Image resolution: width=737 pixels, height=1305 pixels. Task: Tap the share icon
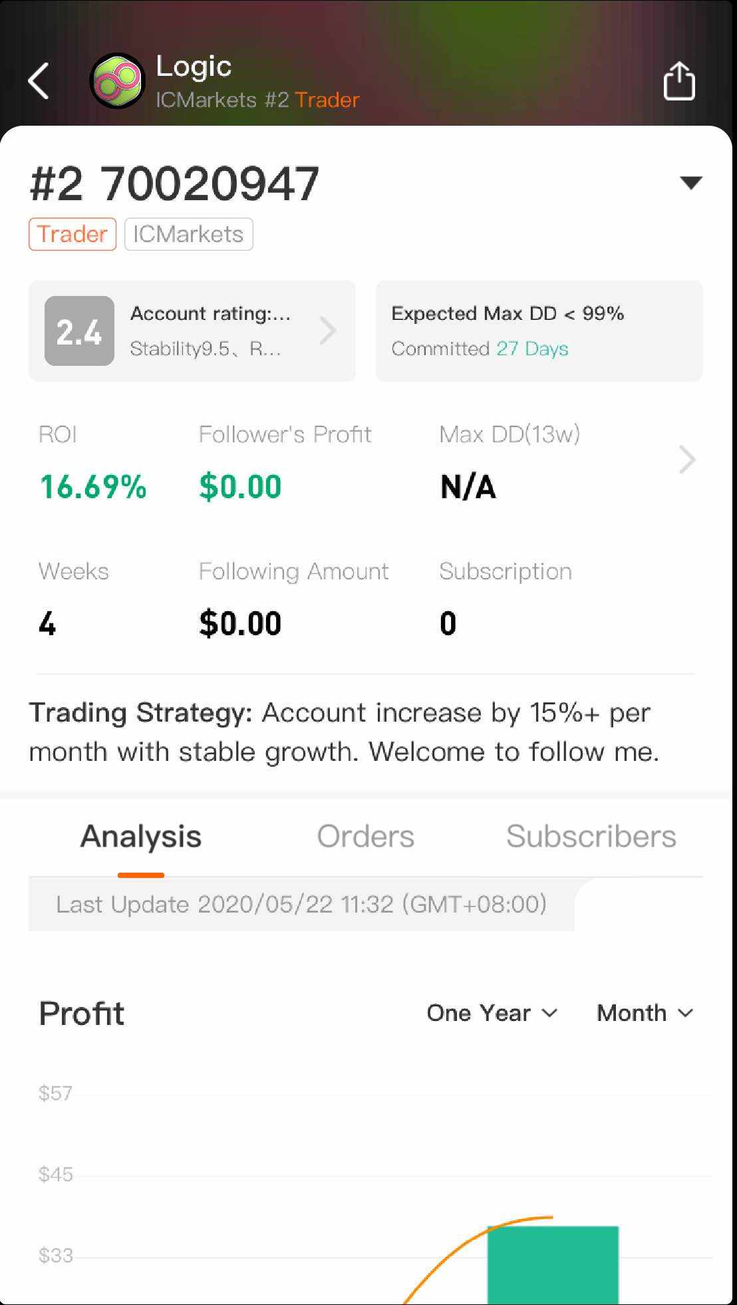coord(679,81)
